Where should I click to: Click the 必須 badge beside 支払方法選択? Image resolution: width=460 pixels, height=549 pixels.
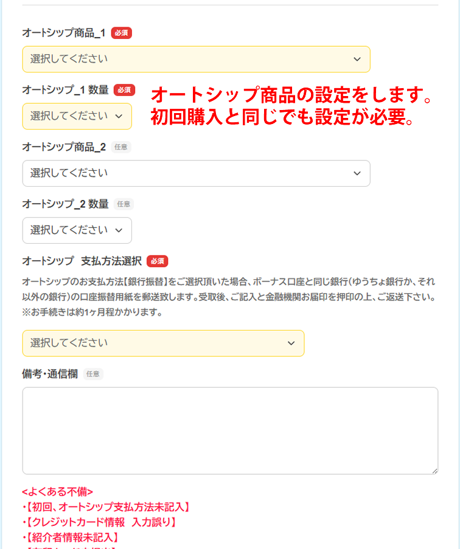pyautogui.click(x=158, y=261)
